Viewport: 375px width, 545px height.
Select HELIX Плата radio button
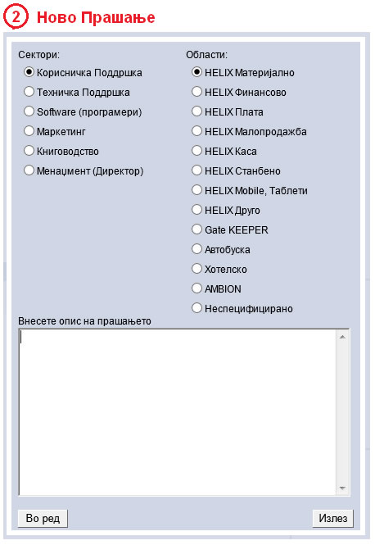197,111
